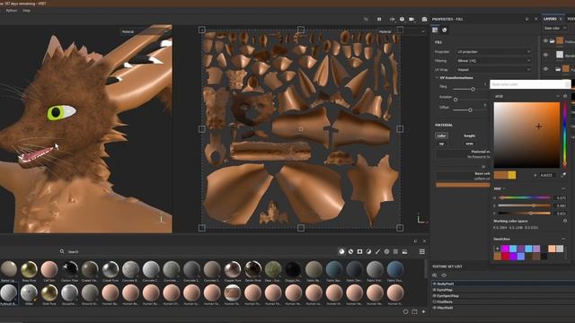
Task: Adjust the Rotation slider handle
Action: [x=456, y=100]
